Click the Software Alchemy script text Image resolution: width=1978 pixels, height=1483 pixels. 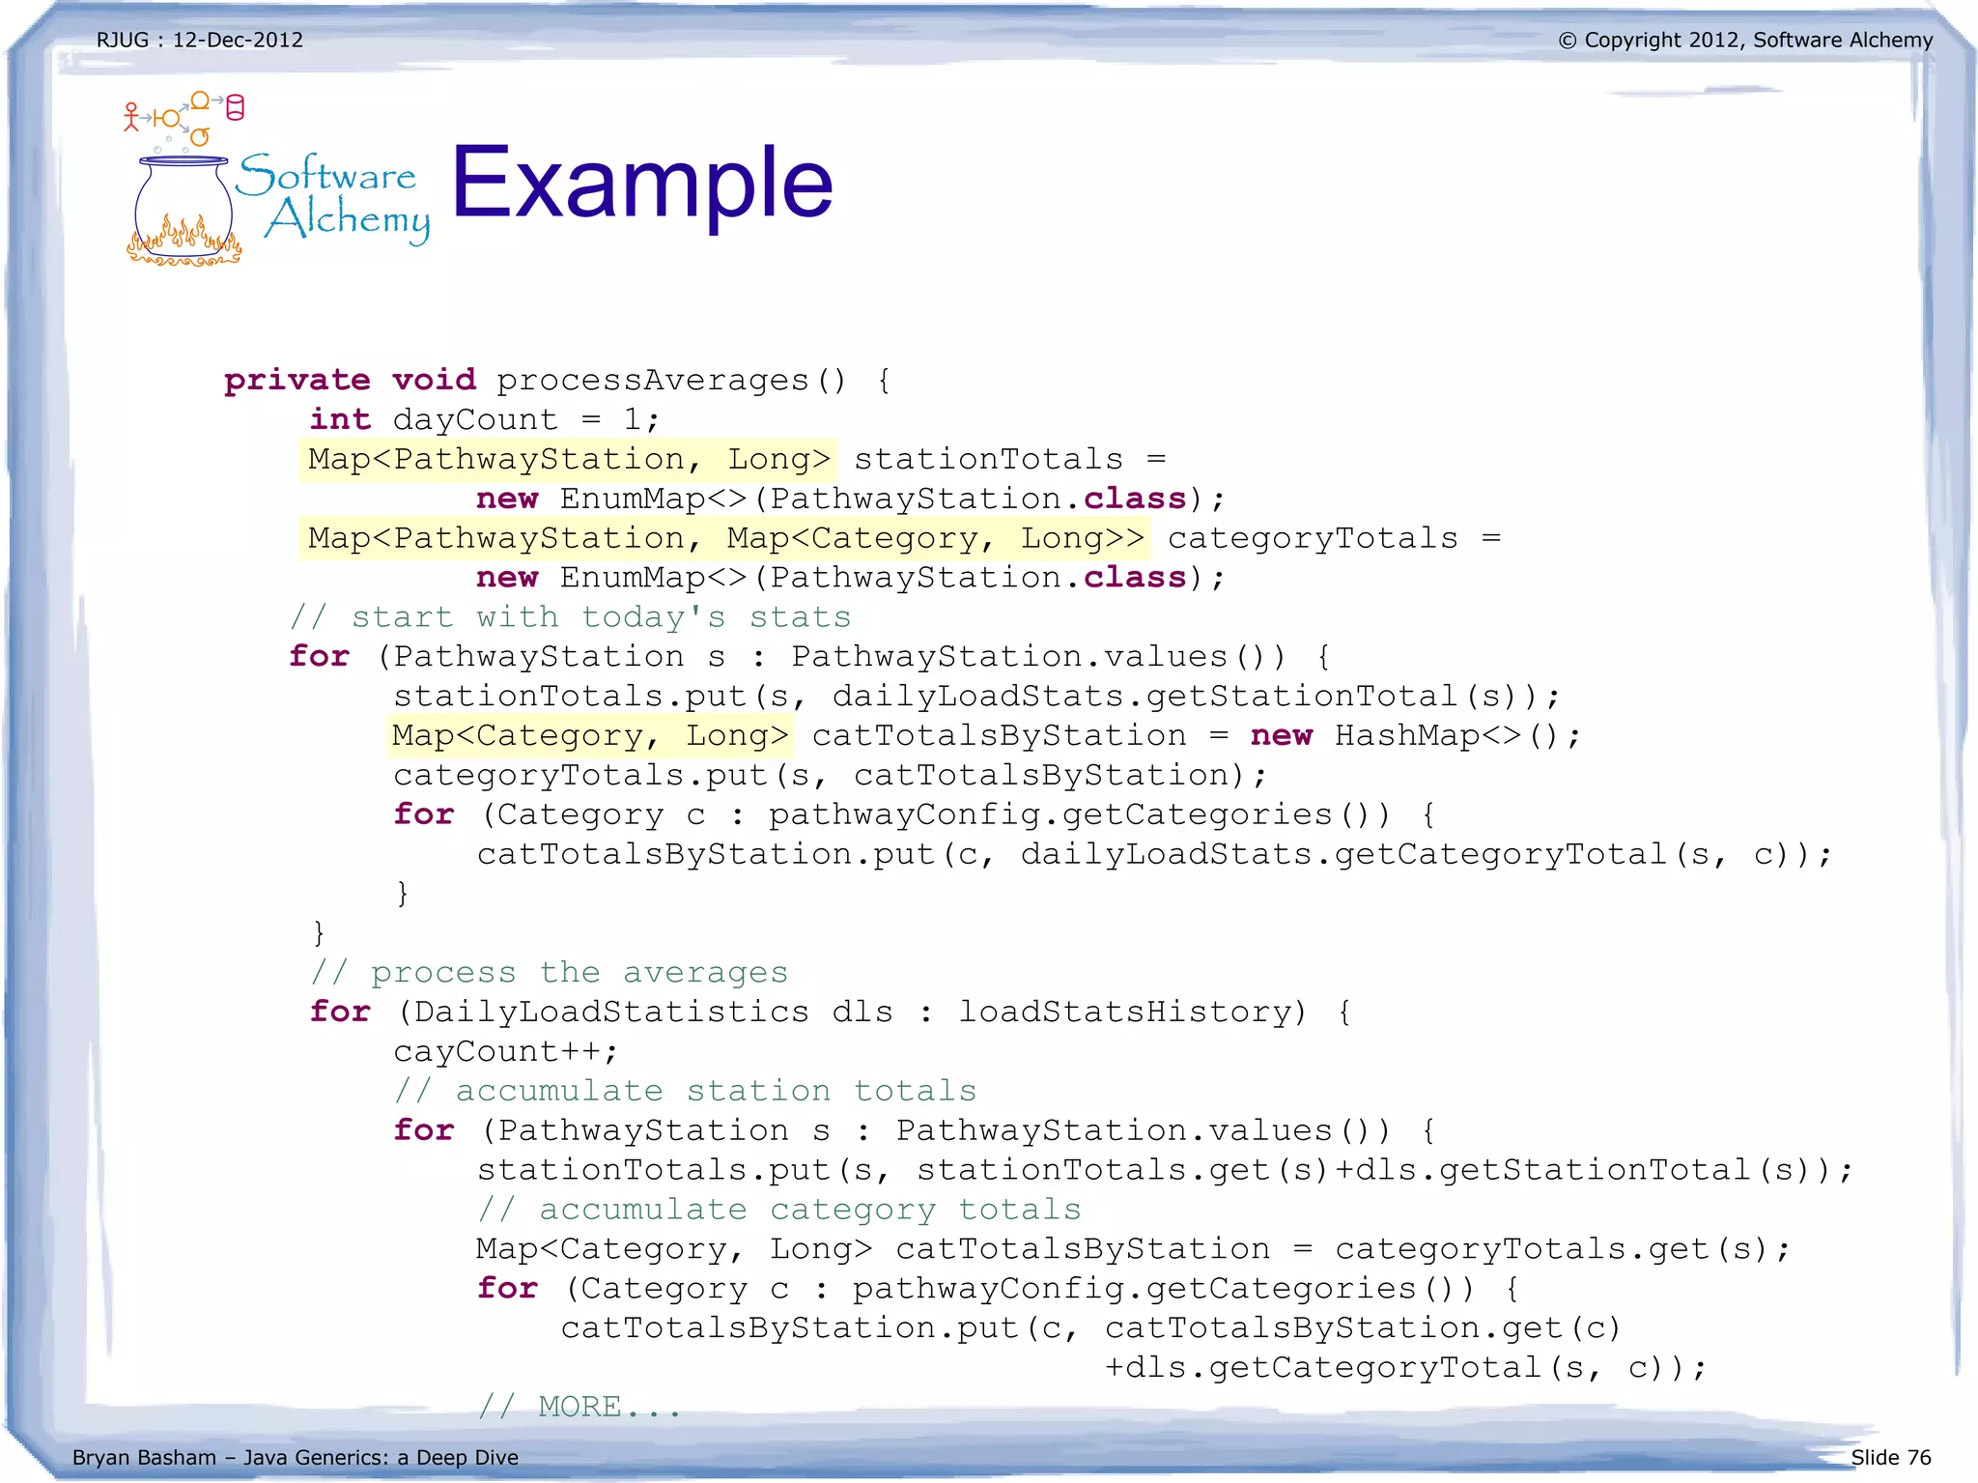pyautogui.click(x=334, y=196)
